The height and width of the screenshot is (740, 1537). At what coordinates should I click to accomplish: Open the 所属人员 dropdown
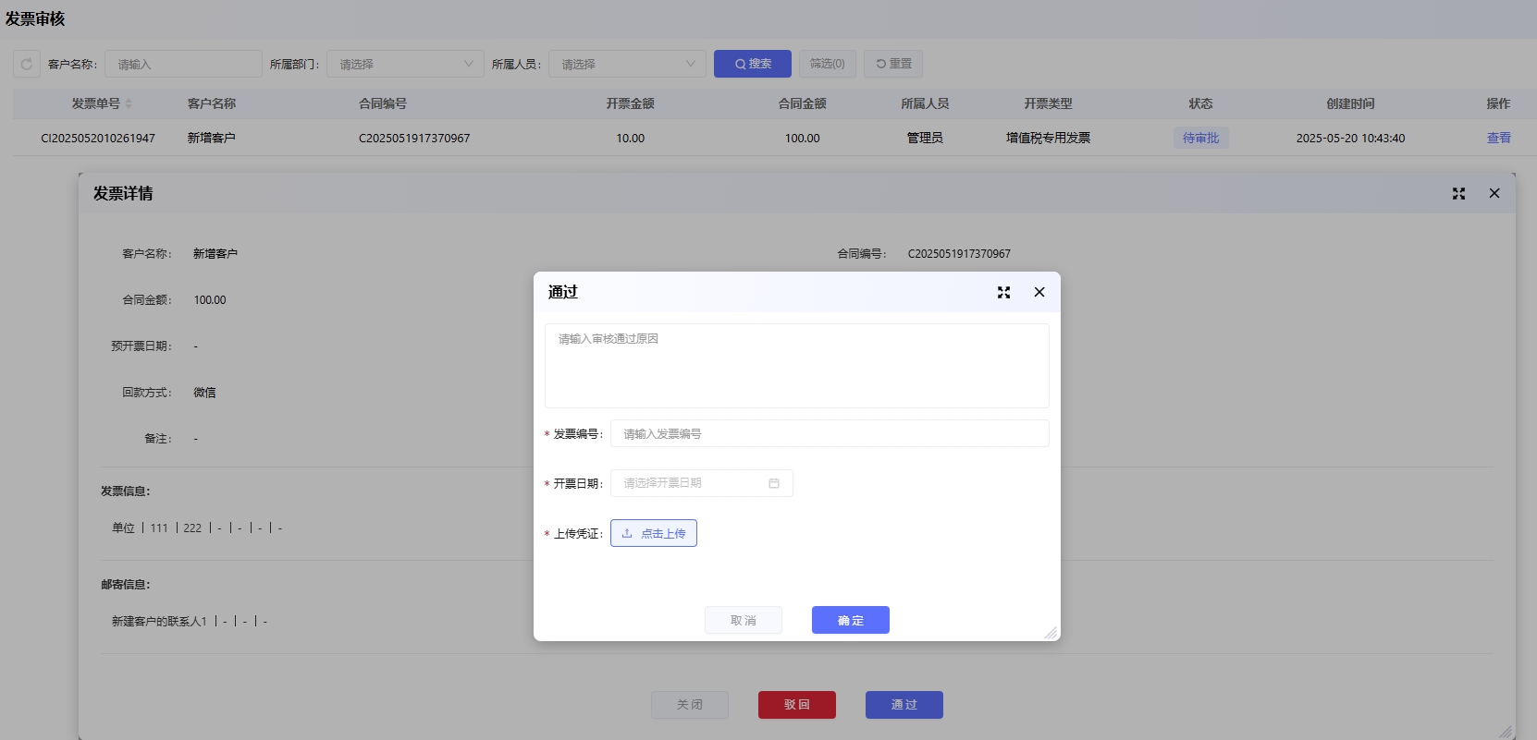[x=627, y=64]
